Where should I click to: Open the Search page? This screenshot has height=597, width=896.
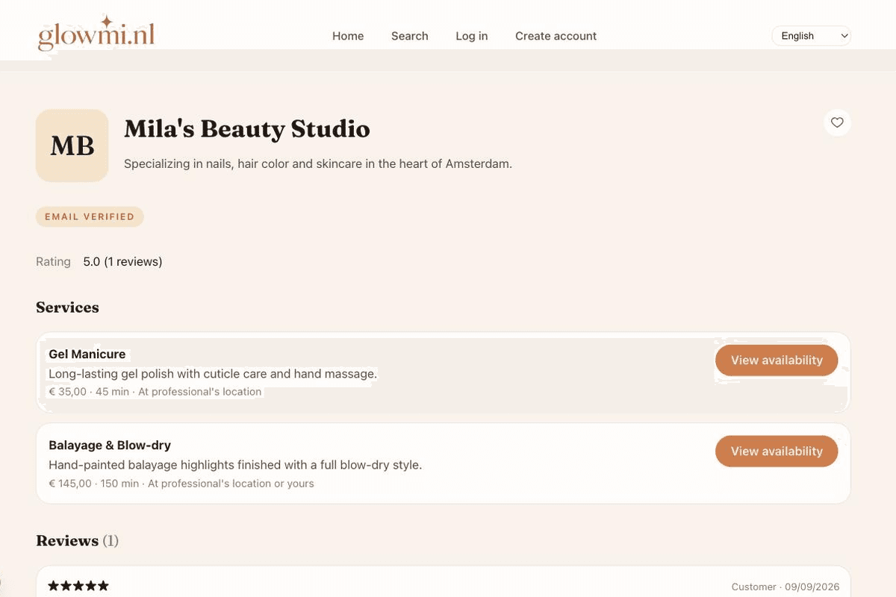point(410,36)
